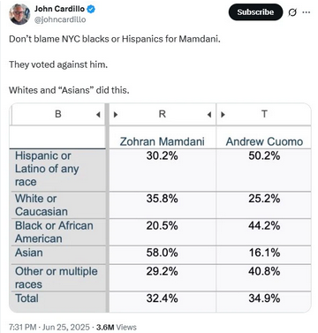Click the 58.0% cell in the table
Viewport: 318px width, 333px height.
coord(163,254)
